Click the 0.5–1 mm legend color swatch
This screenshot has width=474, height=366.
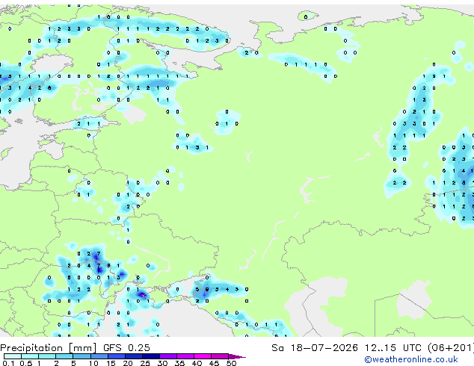tap(30, 356)
